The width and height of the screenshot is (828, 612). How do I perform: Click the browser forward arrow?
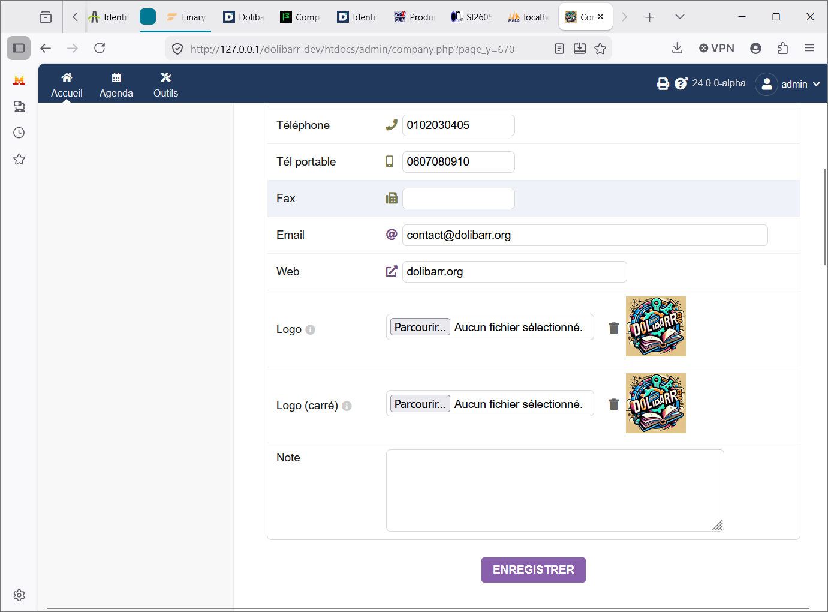(73, 48)
